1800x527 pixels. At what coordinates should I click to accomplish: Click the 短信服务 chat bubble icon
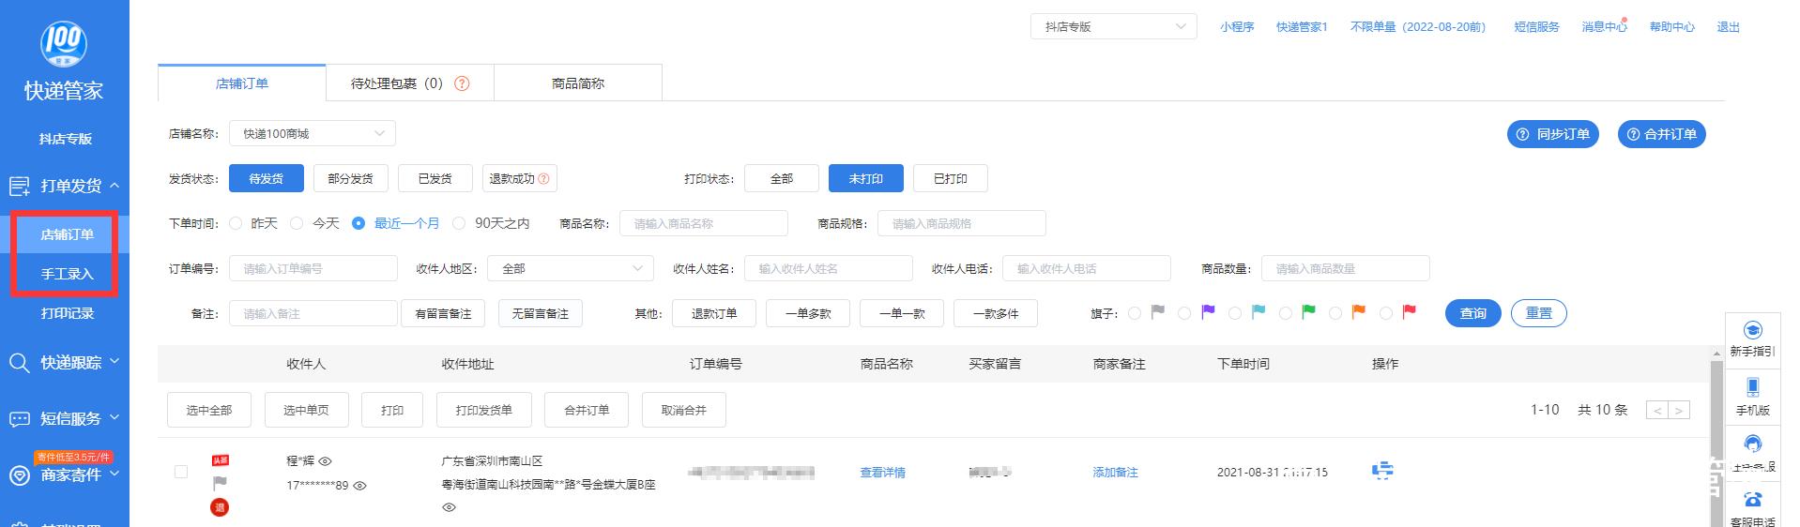20,419
